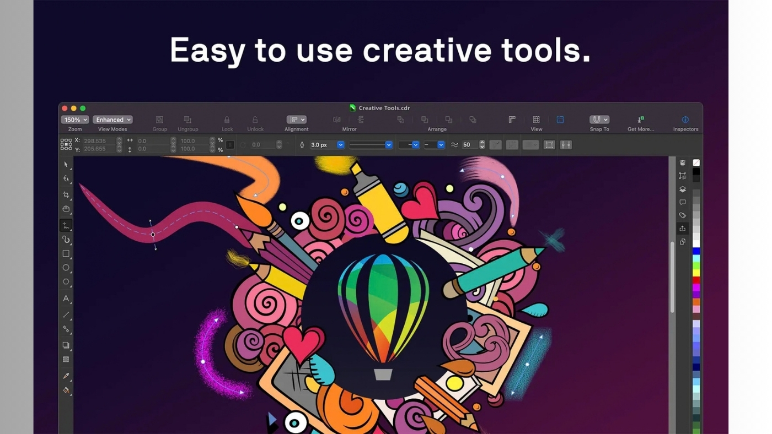
Task: Pick the magenta swatch in palette
Action: [x=696, y=287]
